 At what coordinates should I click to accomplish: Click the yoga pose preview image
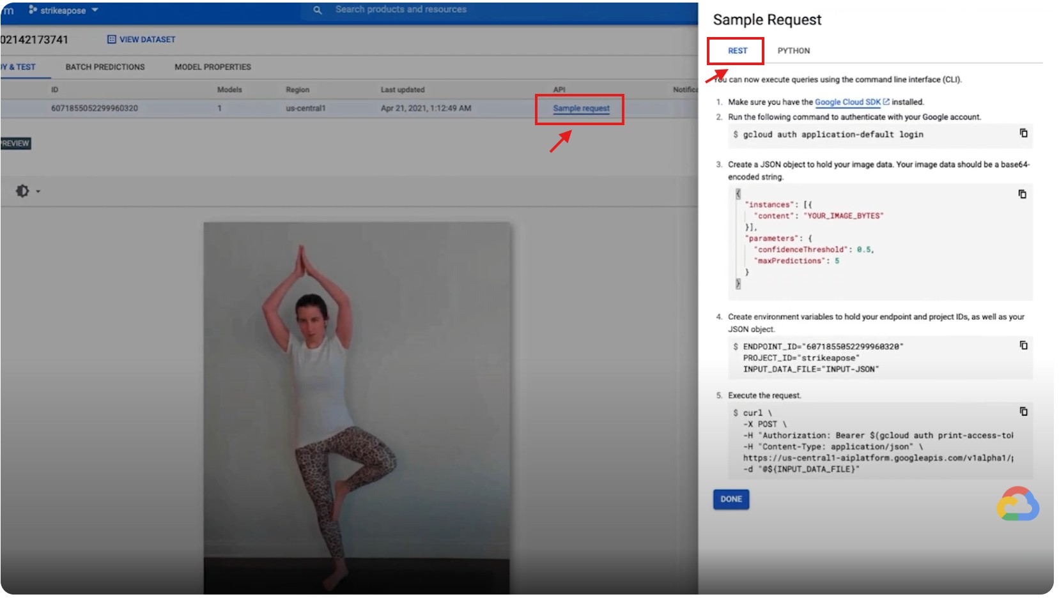coord(357,407)
